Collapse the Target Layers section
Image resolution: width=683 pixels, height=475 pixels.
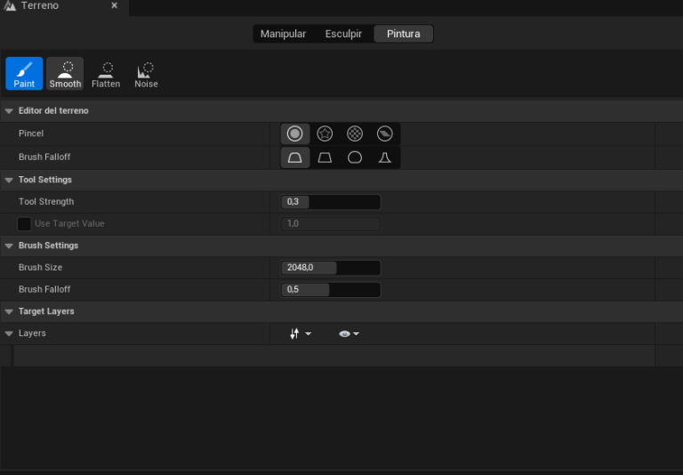pos(9,311)
